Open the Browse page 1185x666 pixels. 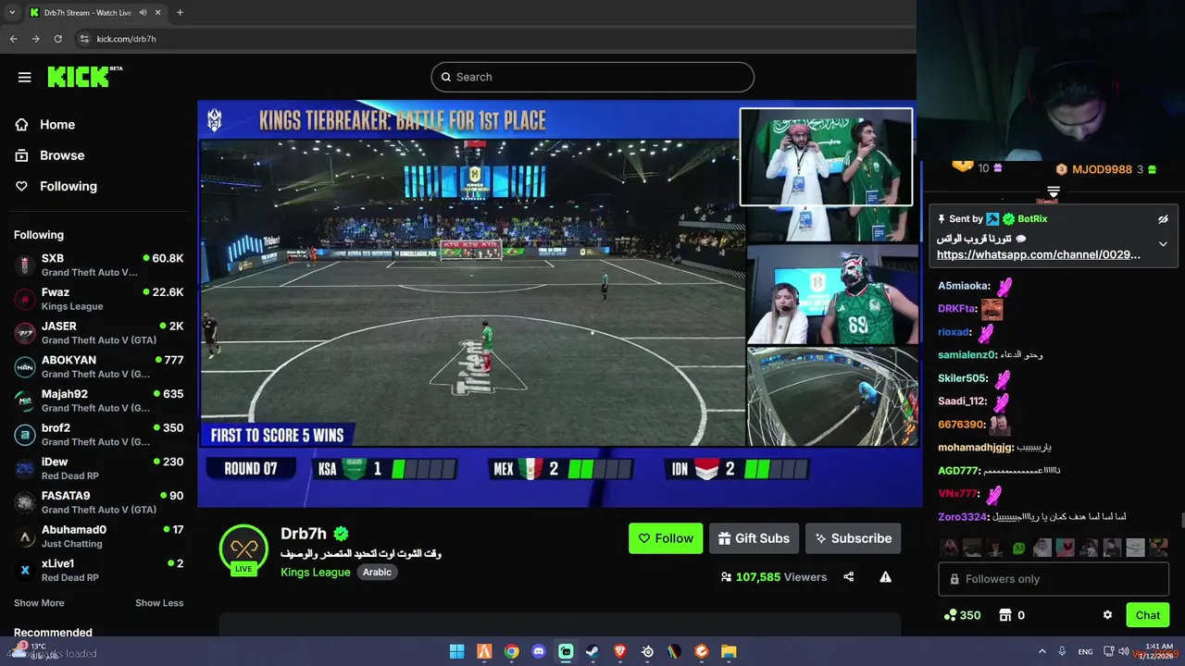[61, 155]
